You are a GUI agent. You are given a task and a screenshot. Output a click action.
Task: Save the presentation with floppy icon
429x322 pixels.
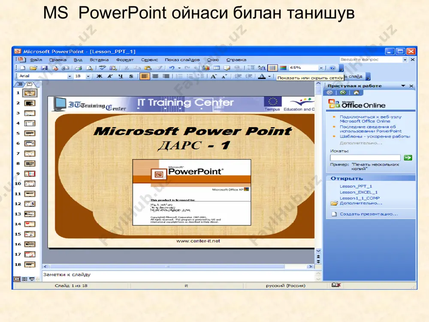(44, 68)
